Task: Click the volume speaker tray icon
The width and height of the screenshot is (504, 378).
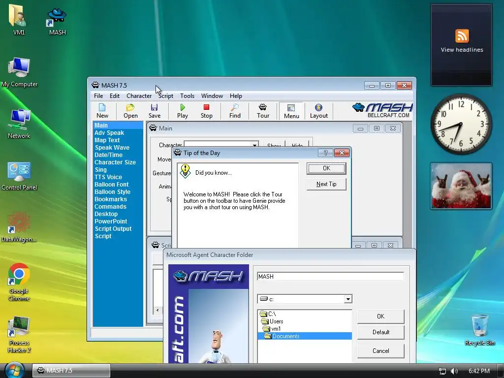Action: coord(454,371)
